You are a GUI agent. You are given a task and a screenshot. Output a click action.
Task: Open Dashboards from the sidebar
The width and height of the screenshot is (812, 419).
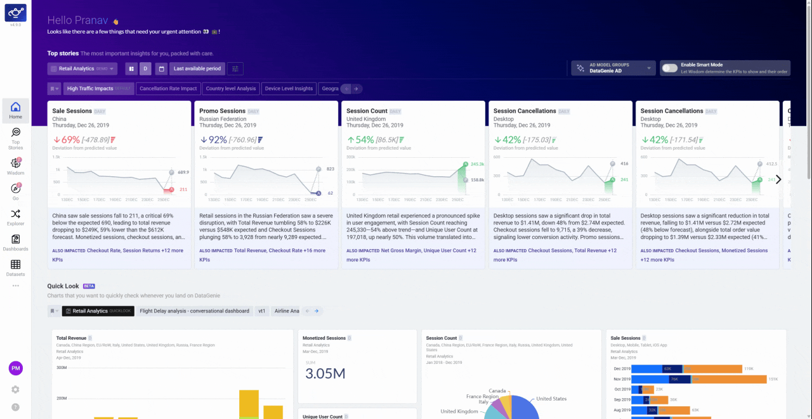coord(15,243)
